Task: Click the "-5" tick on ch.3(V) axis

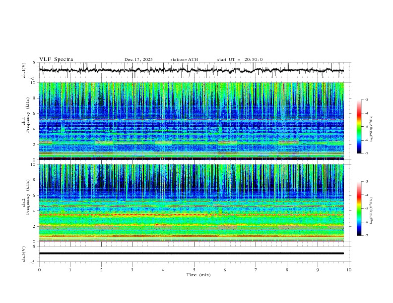Action: [x=34, y=262]
